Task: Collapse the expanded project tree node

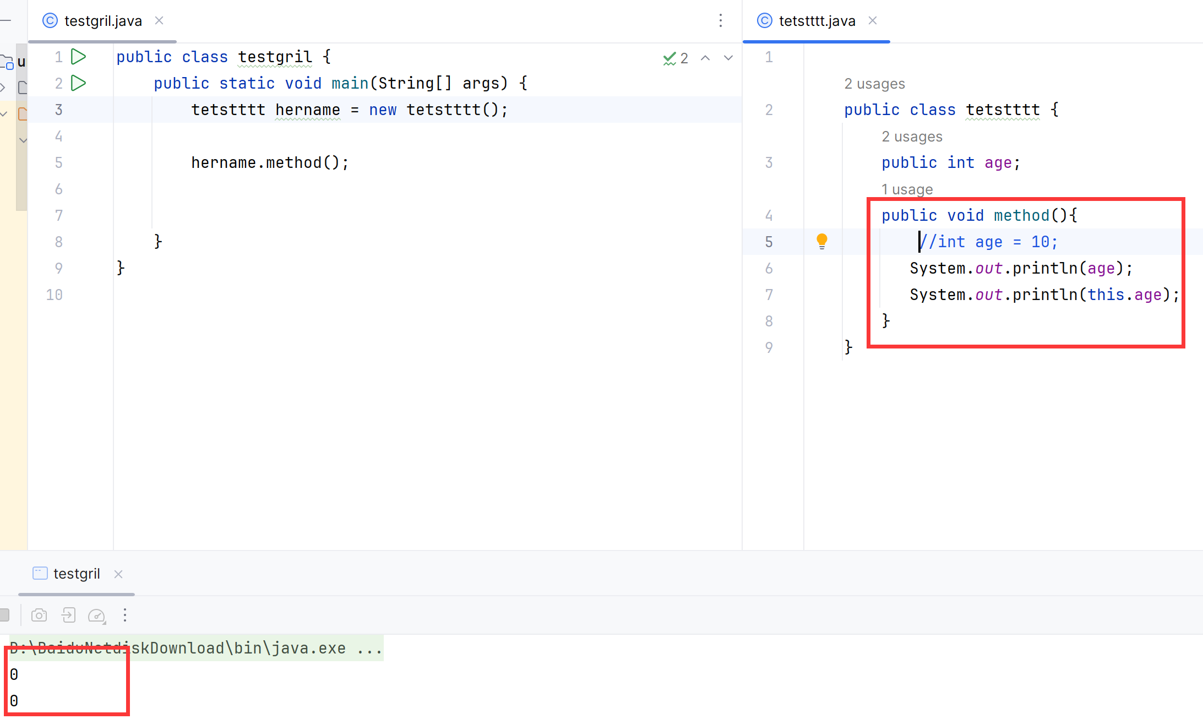Action: [x=4, y=114]
